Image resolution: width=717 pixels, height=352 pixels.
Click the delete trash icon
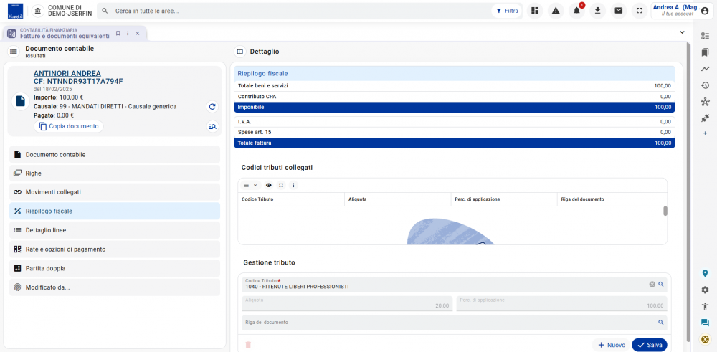pyautogui.click(x=248, y=345)
